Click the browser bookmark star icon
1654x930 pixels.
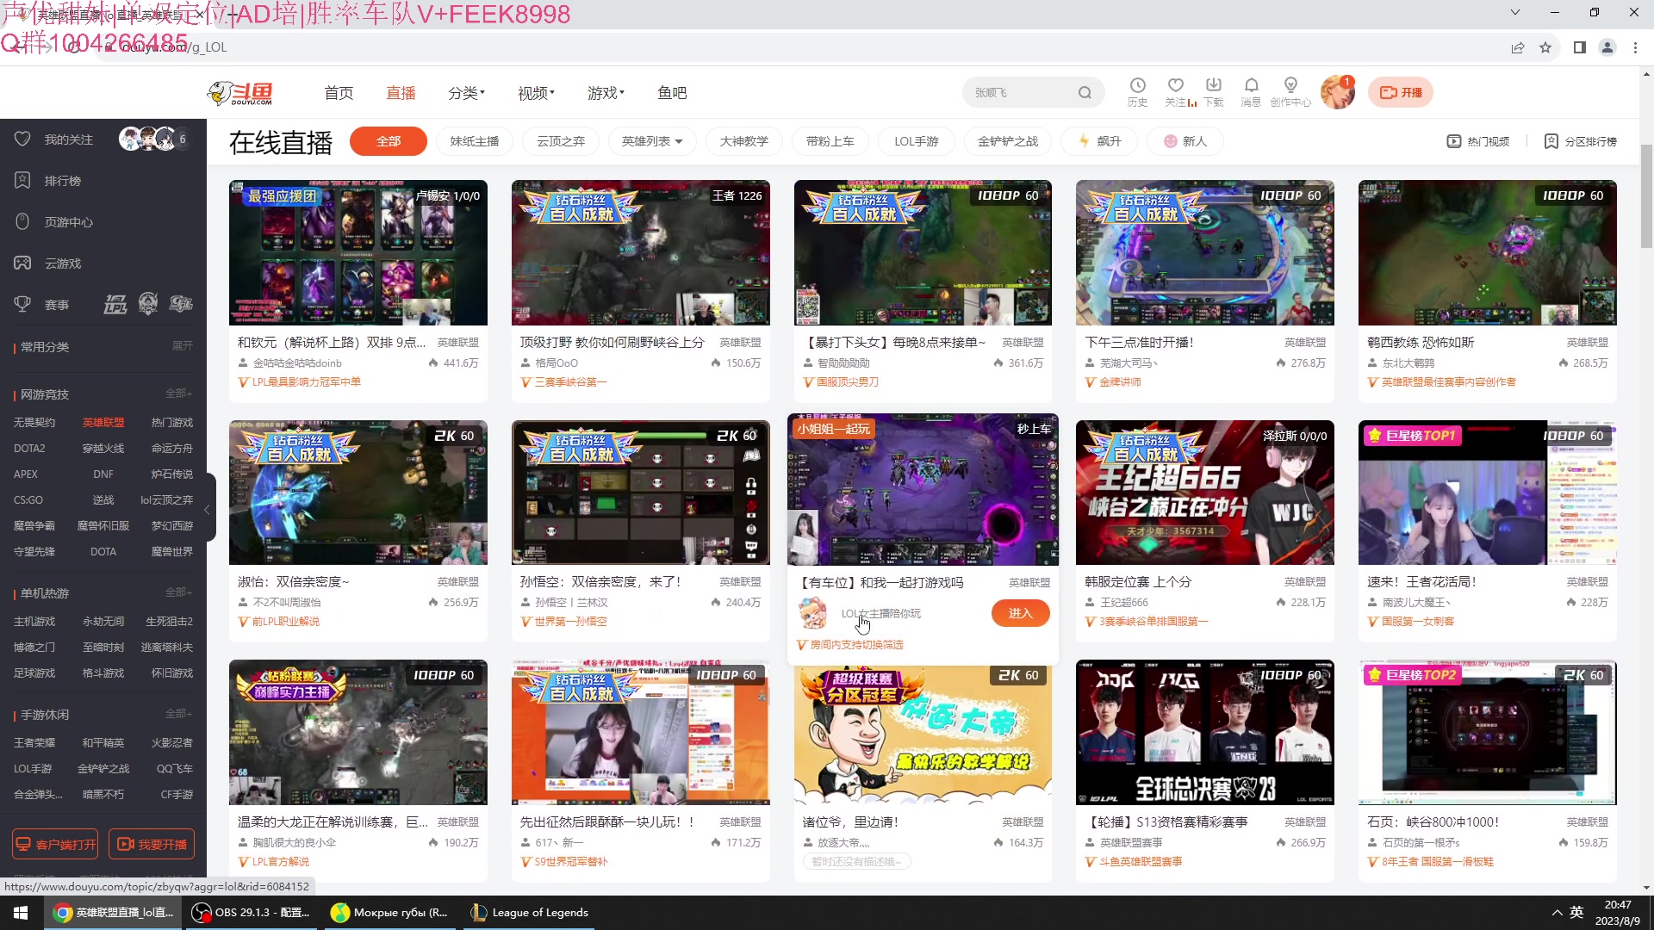pos(1545,47)
